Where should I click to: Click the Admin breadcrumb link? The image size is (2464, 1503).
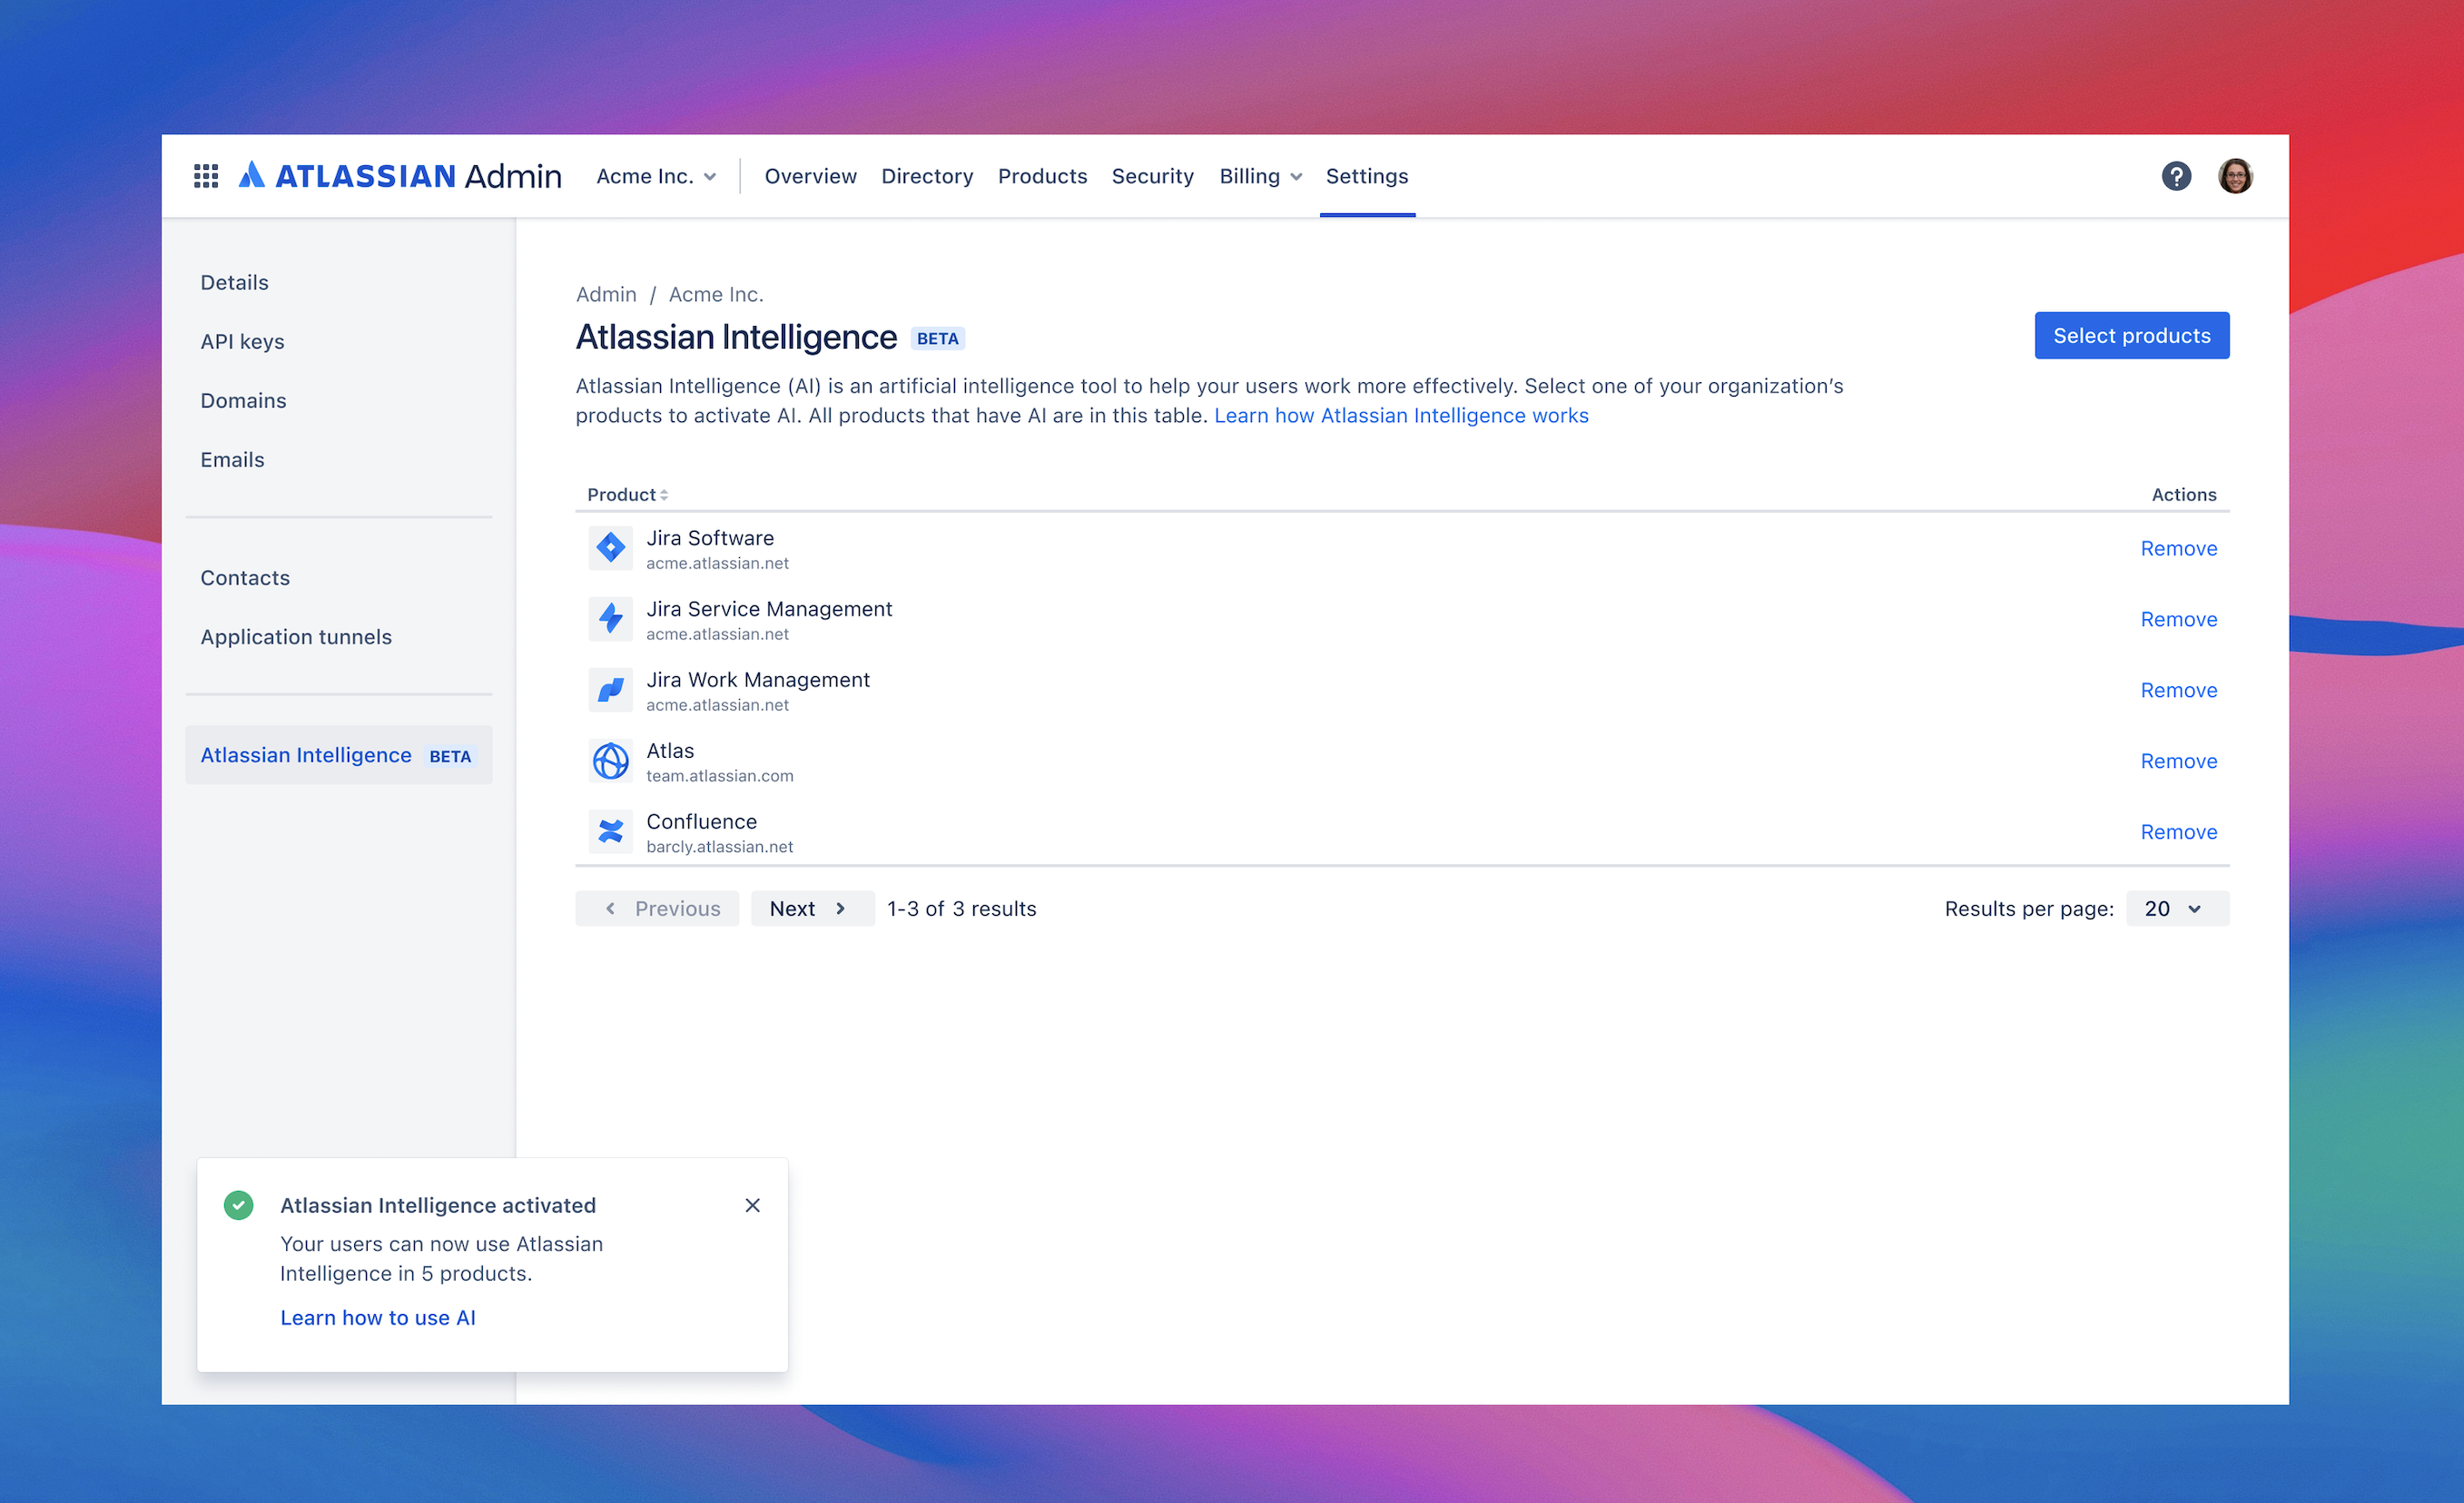pos(605,294)
